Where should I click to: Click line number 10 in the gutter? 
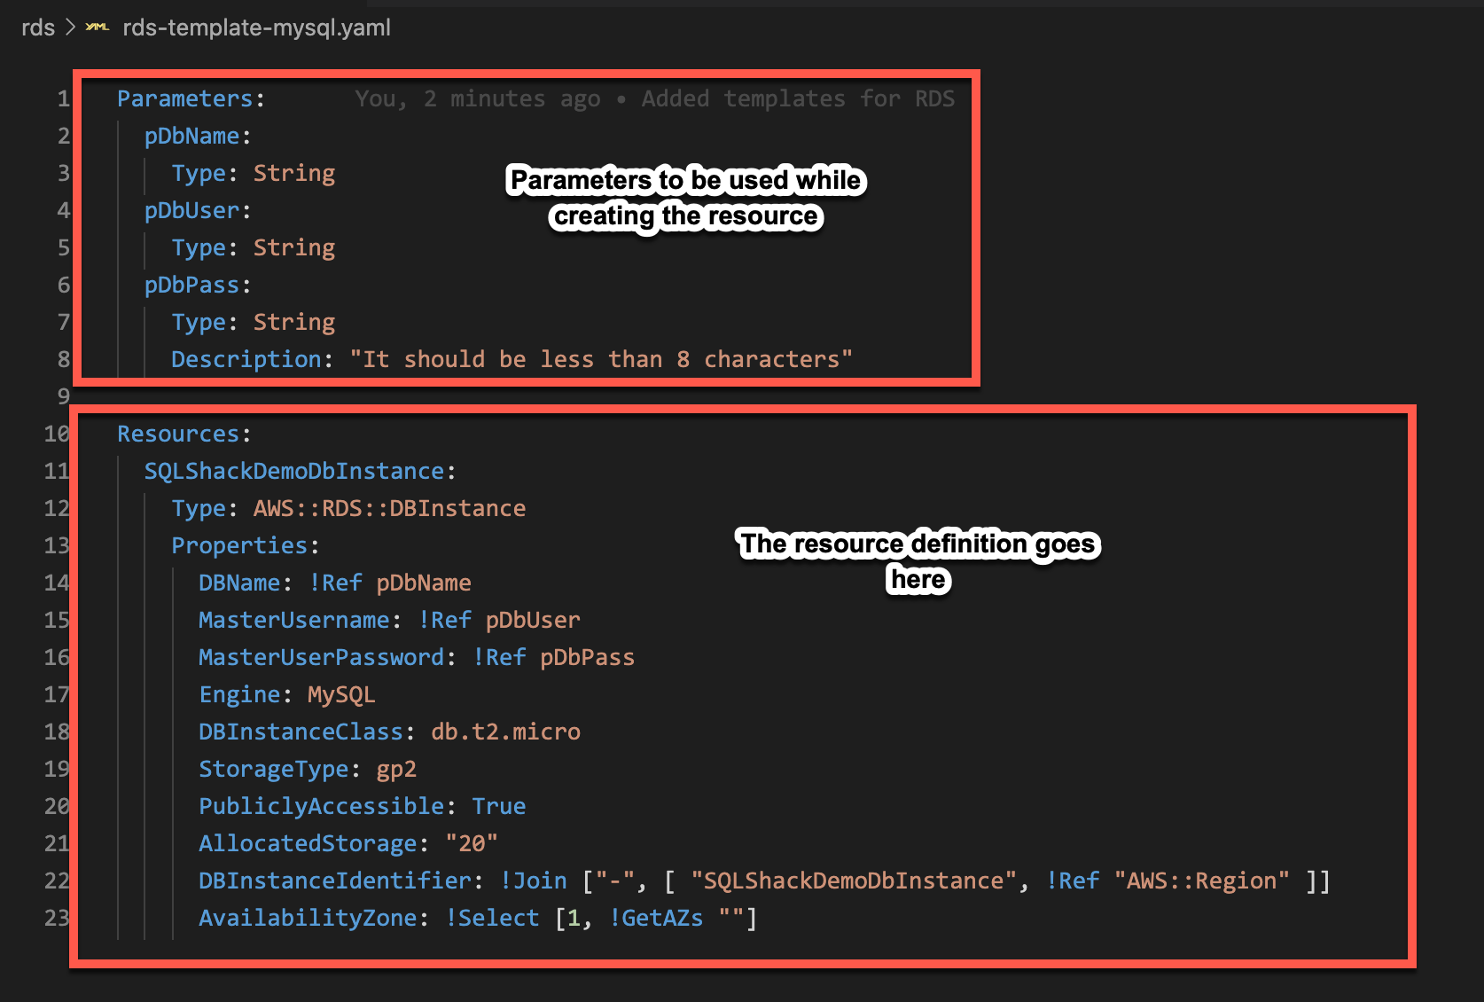57,434
